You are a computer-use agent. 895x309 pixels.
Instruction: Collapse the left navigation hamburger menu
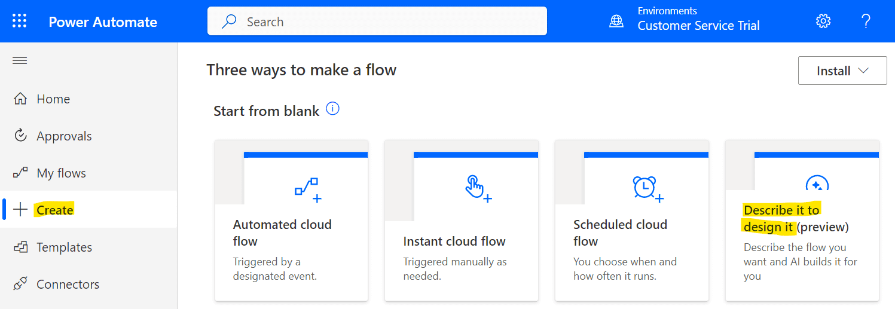click(20, 60)
